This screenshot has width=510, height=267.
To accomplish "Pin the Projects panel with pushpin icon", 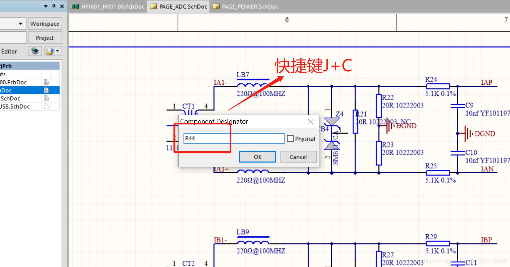I will (54, 6).
